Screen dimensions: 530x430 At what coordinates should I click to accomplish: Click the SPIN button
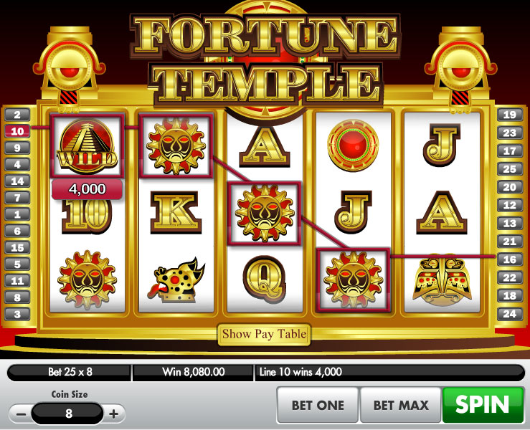[x=483, y=404]
